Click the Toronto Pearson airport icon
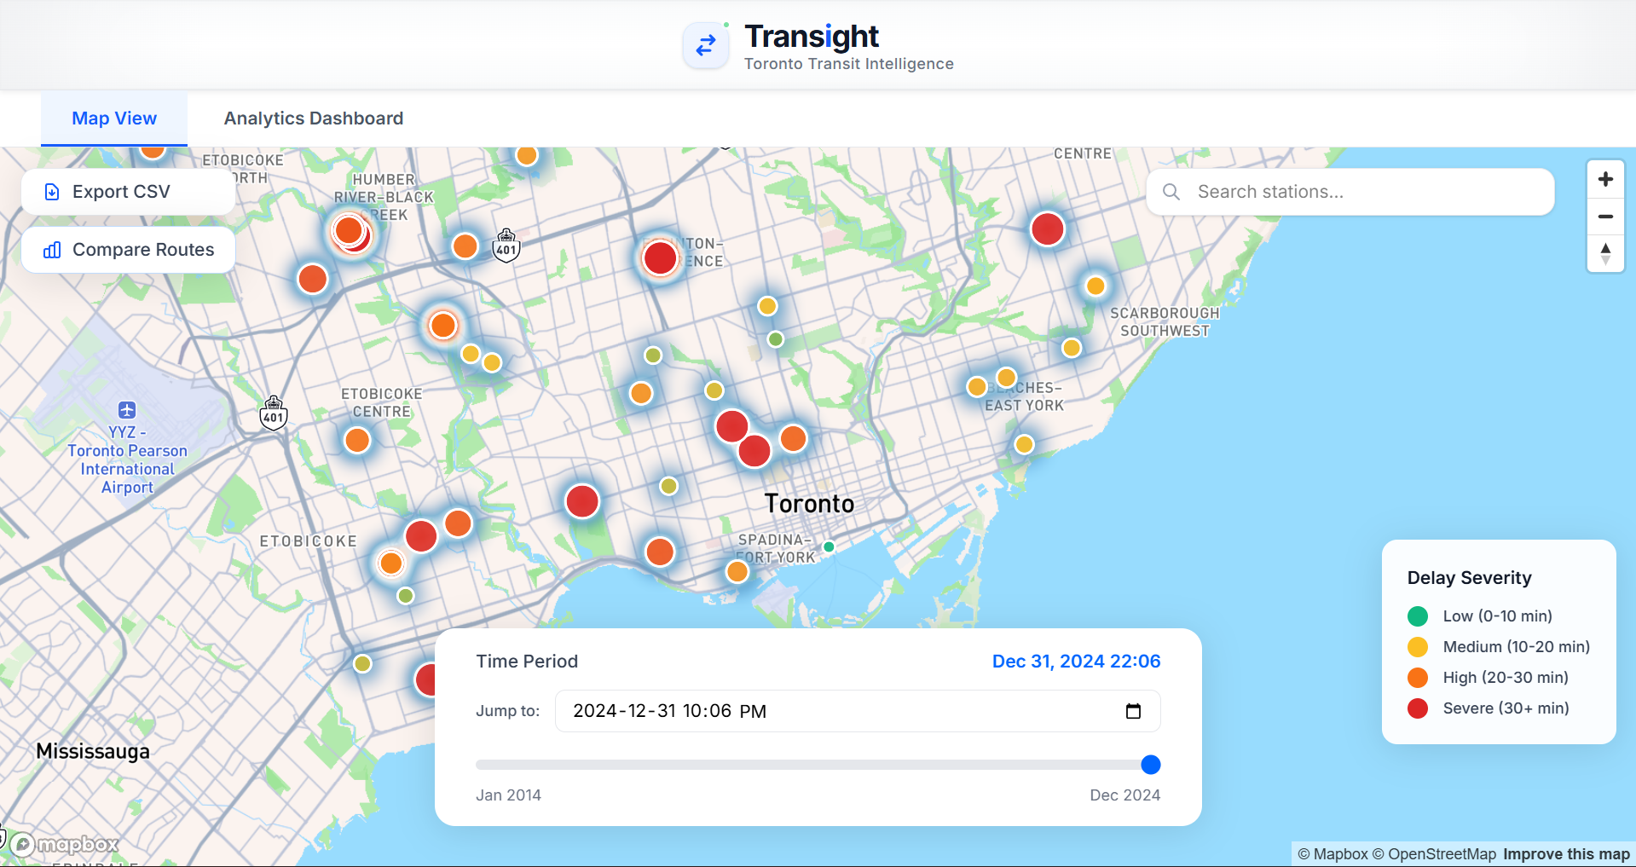The image size is (1636, 867). [127, 410]
